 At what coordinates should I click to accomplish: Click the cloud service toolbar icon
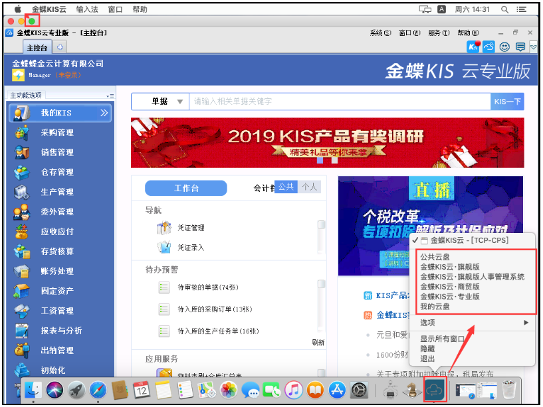pyautogui.click(x=489, y=46)
